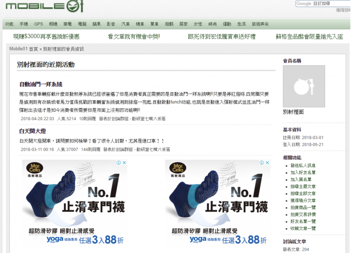Open the post 白天開大燈
The width and height of the screenshot is (351, 253).
tap(33, 131)
